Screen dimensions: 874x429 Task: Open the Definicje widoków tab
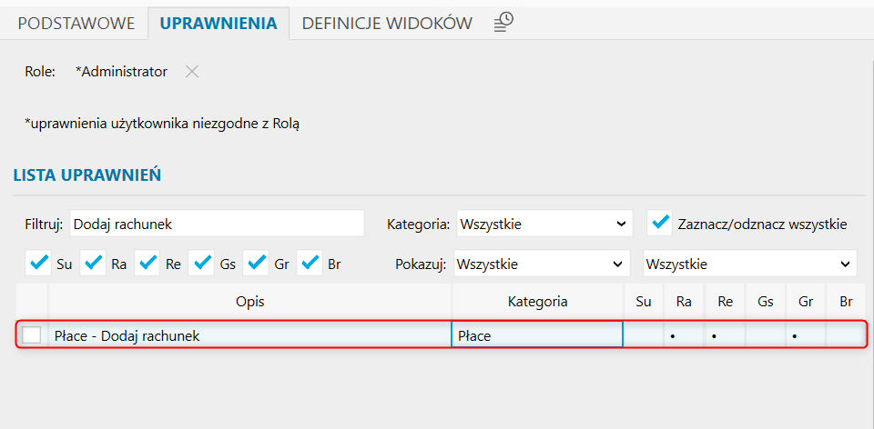coord(387,24)
